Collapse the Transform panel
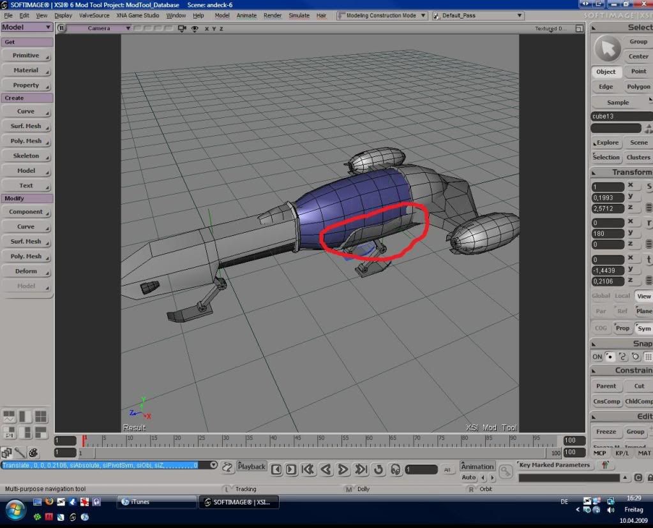 coord(594,172)
